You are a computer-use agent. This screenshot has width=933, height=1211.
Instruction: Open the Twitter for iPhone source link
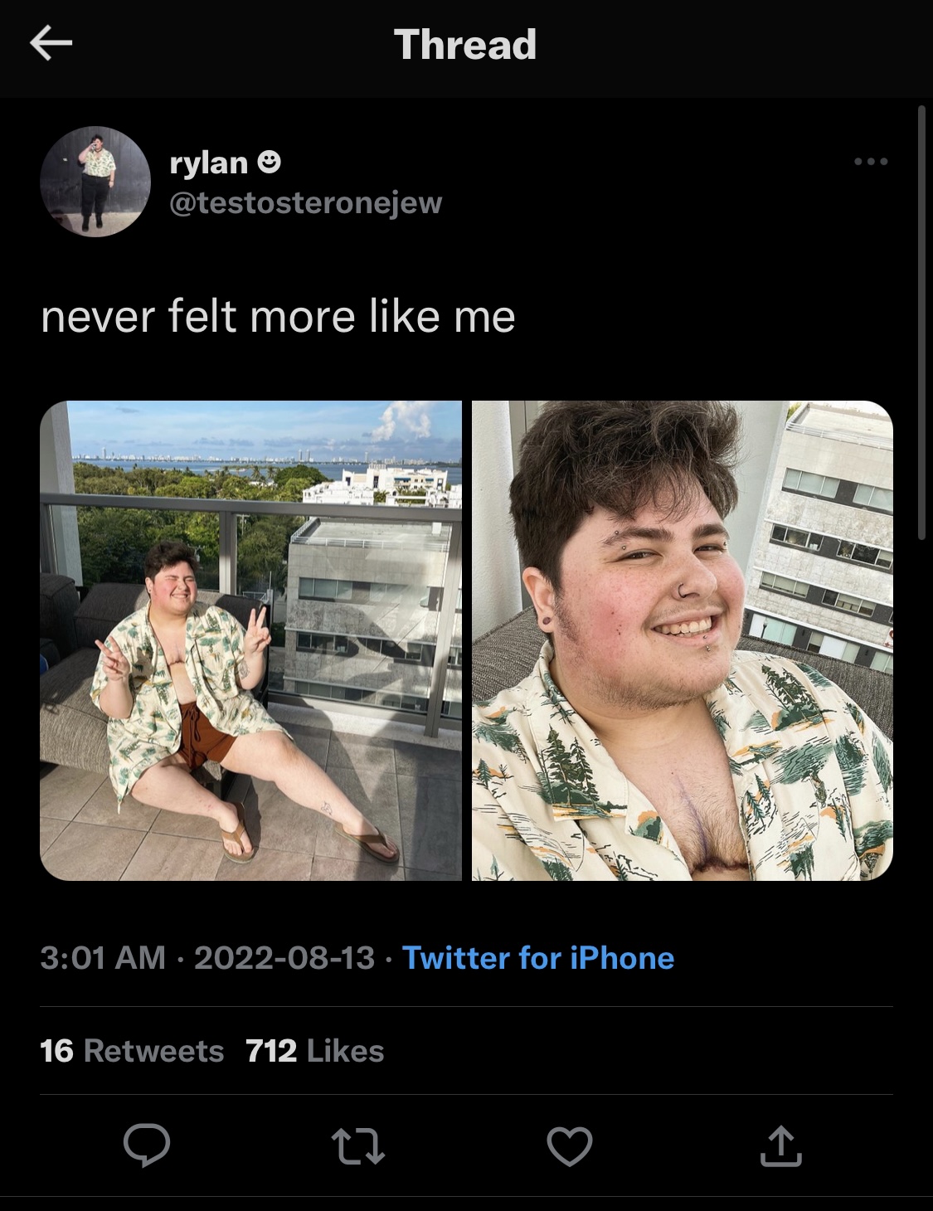click(538, 958)
